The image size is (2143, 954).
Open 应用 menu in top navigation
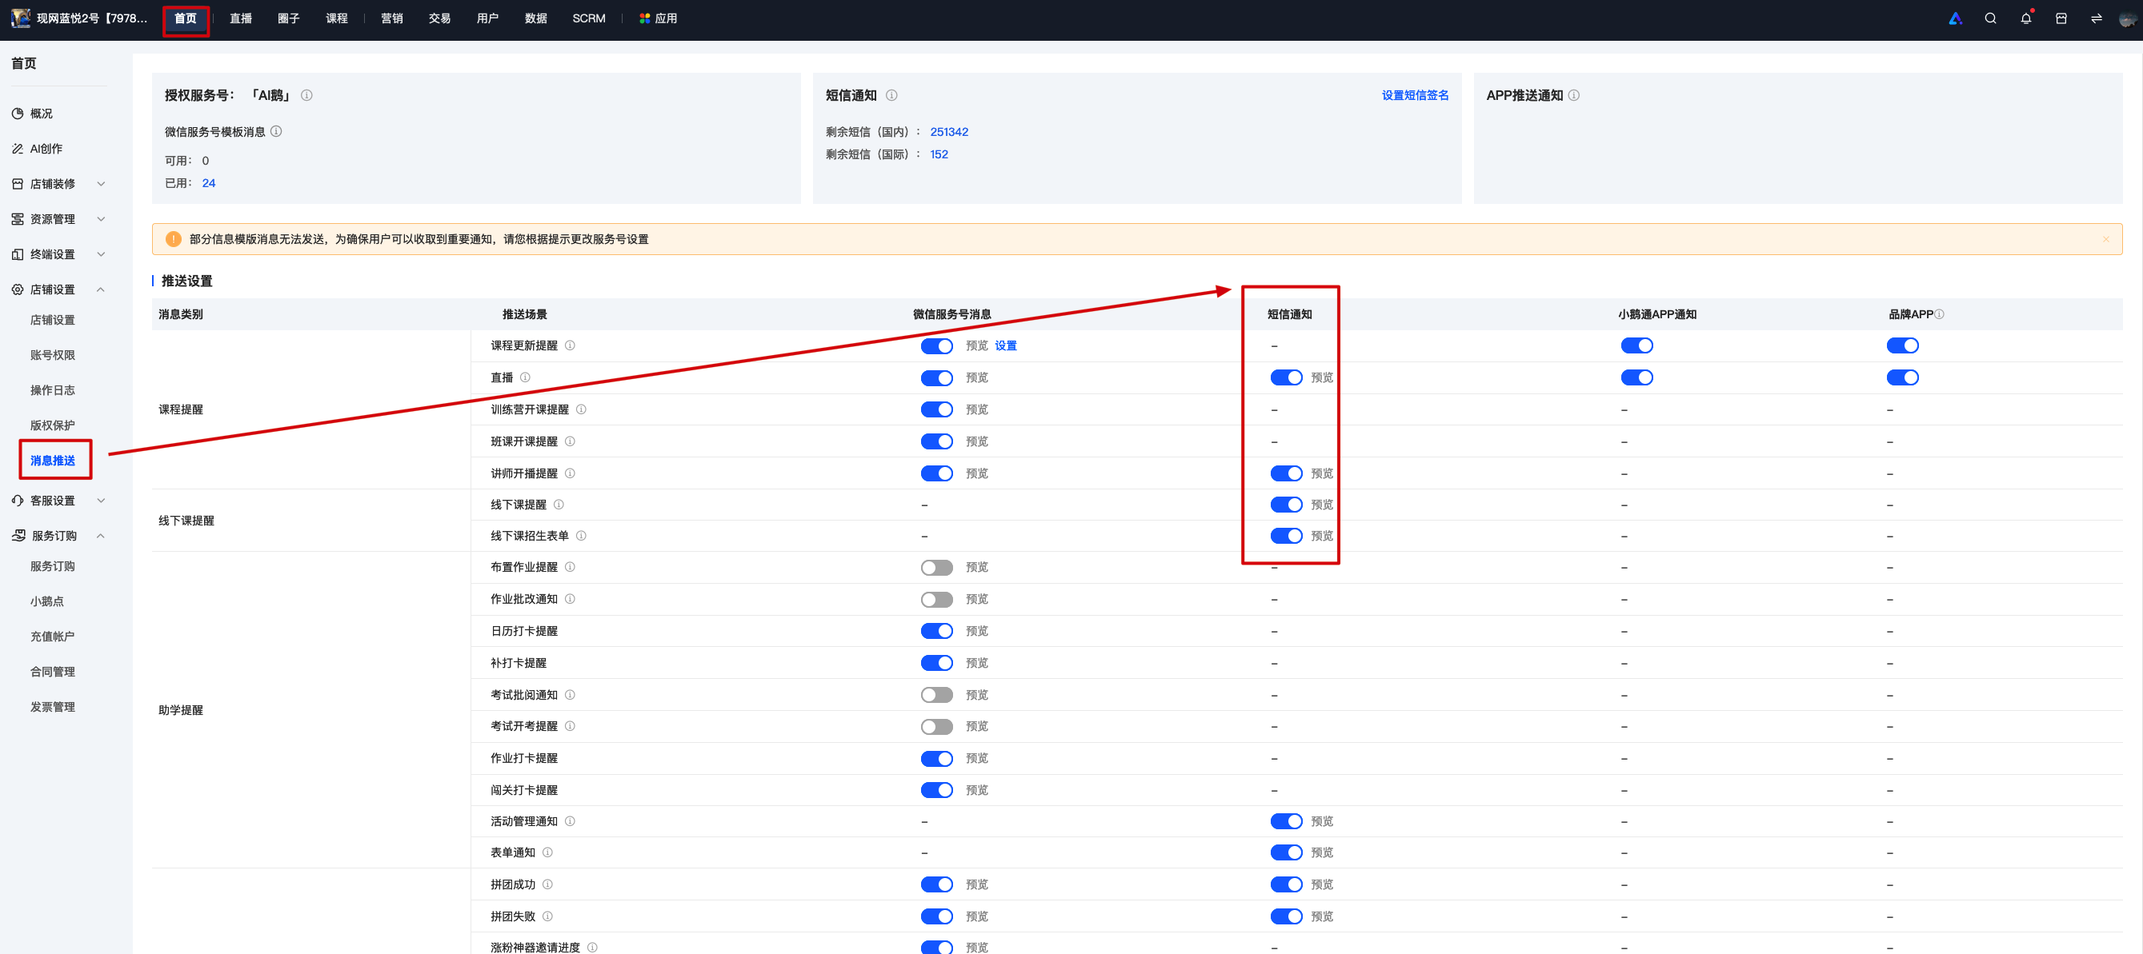[x=658, y=18]
